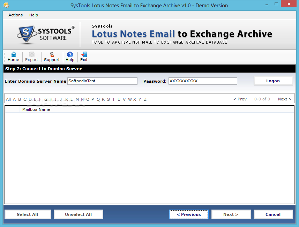Image resolution: width=299 pixels, height=227 pixels.
Task: Proceed with the bottom Next > button
Action: (x=231, y=214)
